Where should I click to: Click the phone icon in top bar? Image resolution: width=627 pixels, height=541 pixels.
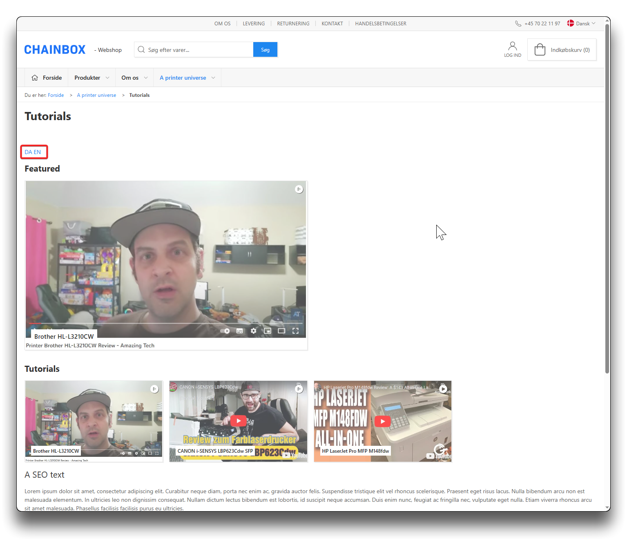518,24
